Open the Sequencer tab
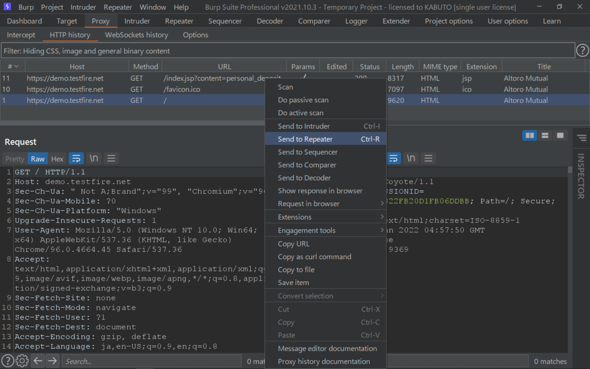 tap(225, 21)
